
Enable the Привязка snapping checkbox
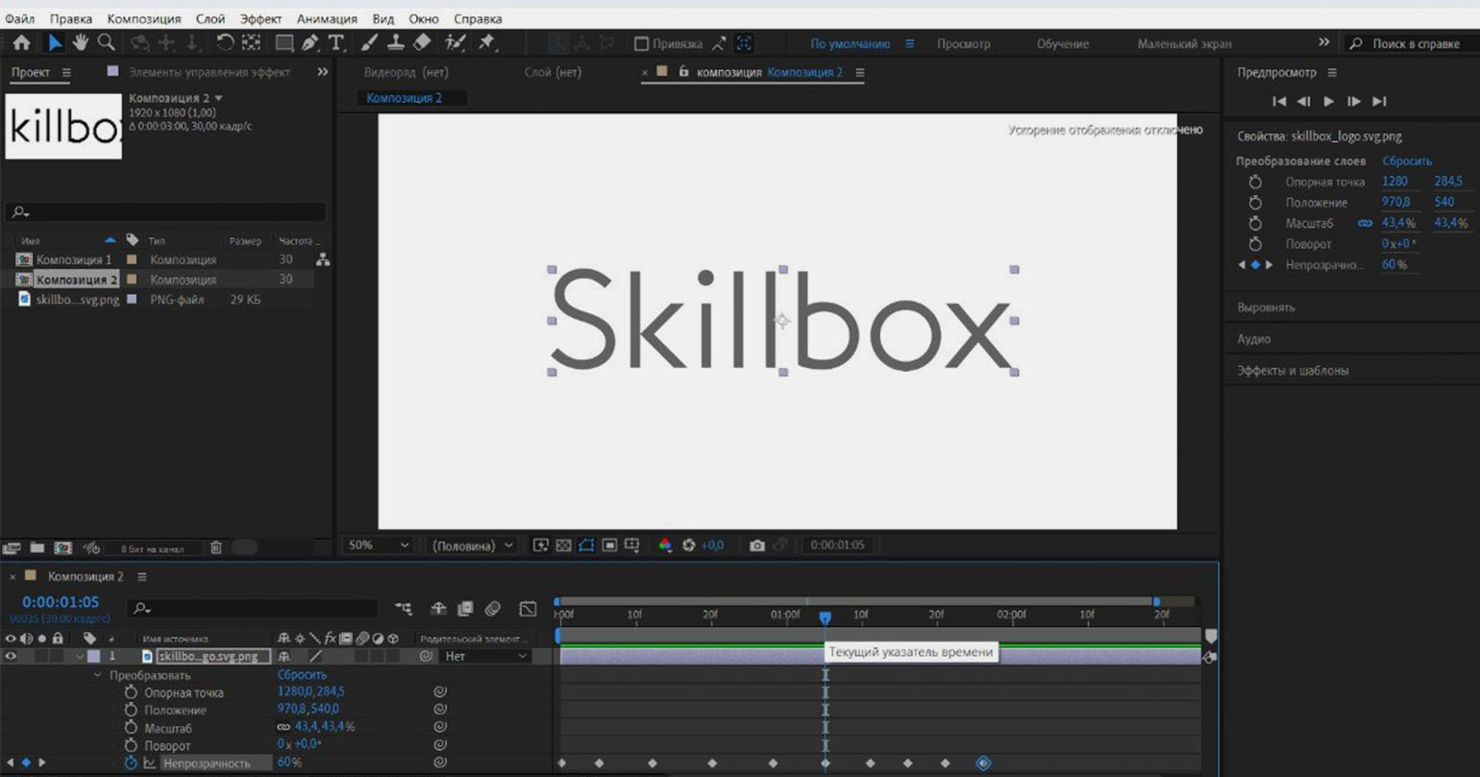tap(642, 44)
